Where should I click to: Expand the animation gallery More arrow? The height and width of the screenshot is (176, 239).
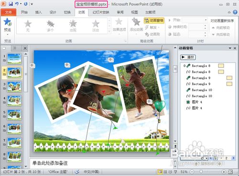[109, 31]
